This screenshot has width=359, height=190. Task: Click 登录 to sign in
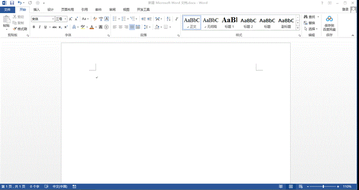point(345,9)
